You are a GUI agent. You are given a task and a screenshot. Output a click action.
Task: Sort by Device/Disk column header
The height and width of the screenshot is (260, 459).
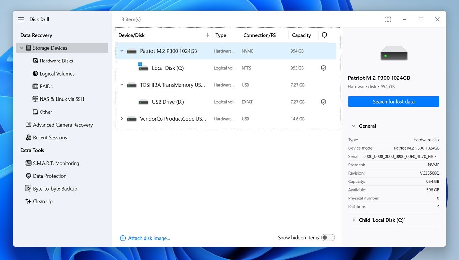131,35
